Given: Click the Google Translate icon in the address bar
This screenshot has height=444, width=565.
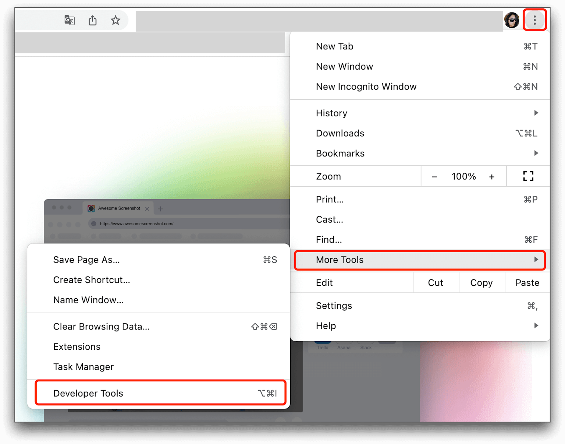Looking at the screenshot, I should pos(69,20).
